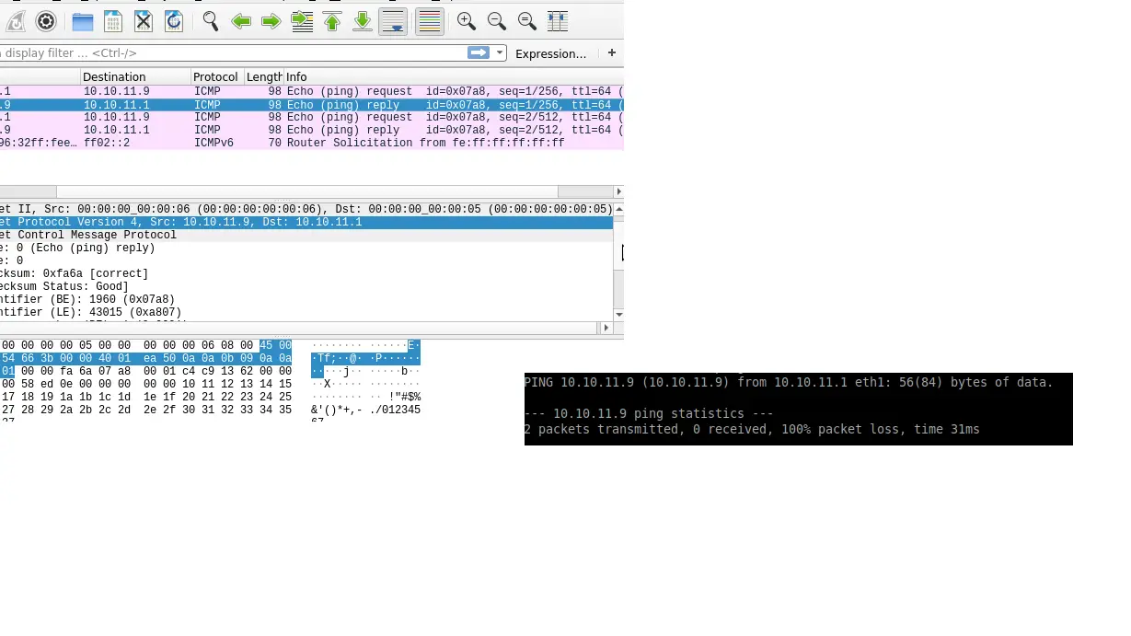
Task: Click destination ff02::2 cell
Action: point(107,144)
